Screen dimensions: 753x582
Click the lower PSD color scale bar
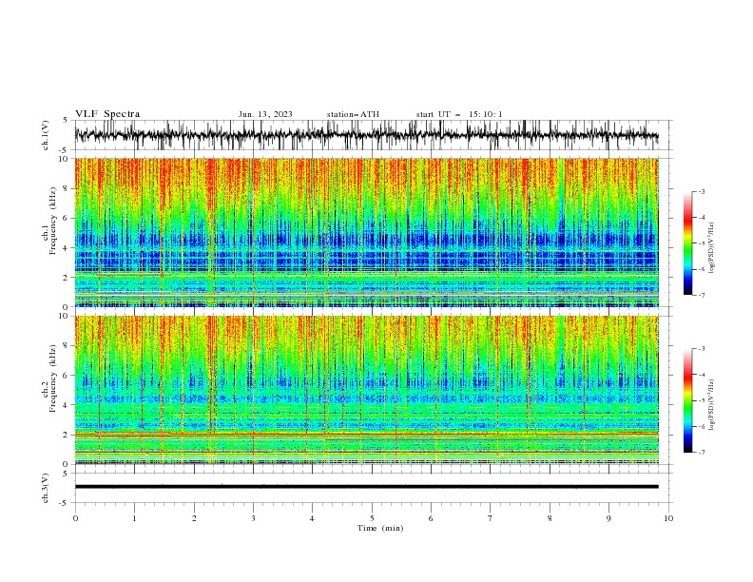[x=687, y=400]
